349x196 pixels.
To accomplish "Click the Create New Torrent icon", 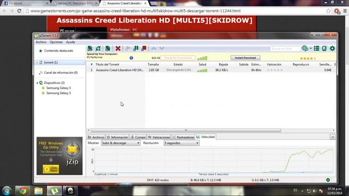I will (108, 48).
